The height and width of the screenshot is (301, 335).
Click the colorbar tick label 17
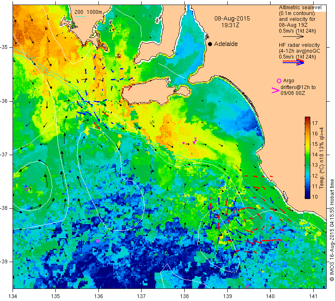315,123
